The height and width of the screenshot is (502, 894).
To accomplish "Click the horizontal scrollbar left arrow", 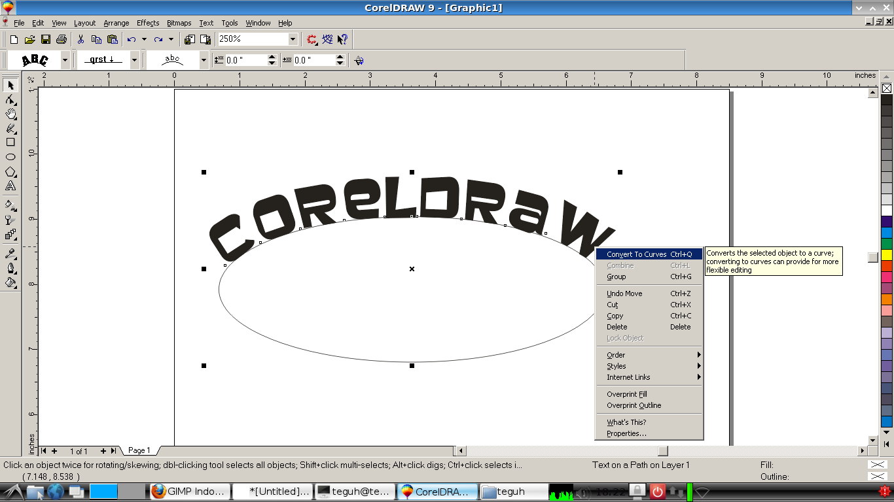I will [x=461, y=450].
